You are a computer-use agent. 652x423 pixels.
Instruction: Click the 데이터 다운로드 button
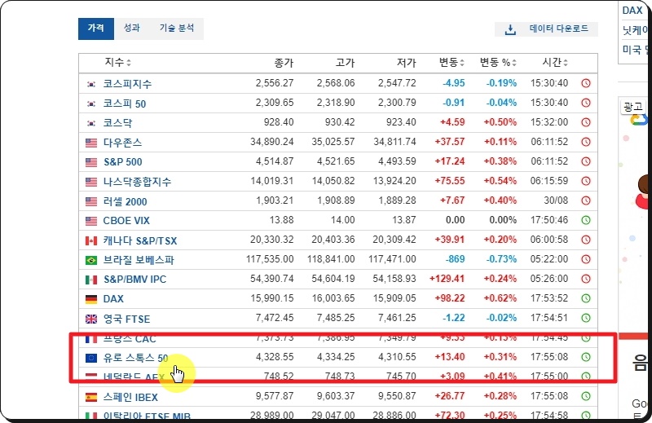click(x=546, y=29)
